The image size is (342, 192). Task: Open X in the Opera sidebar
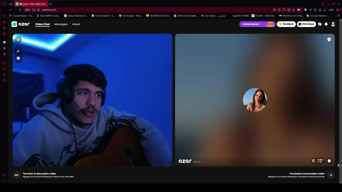[x=4, y=48]
